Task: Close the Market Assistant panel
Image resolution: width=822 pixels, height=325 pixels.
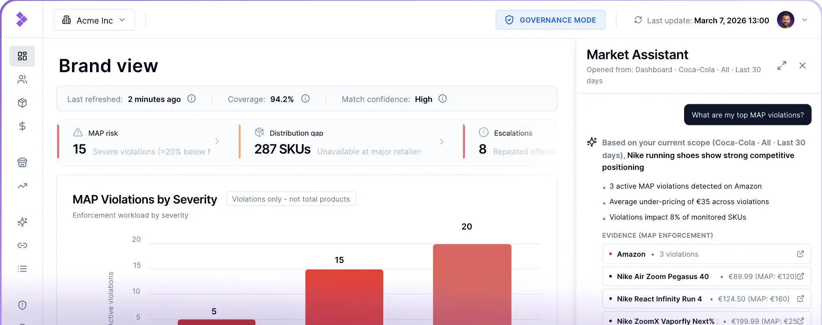Action: tap(803, 65)
